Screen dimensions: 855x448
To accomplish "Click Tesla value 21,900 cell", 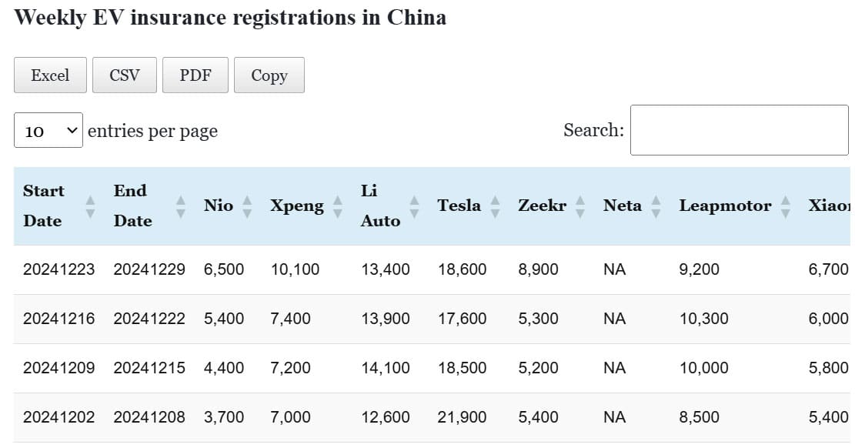I will click(462, 417).
